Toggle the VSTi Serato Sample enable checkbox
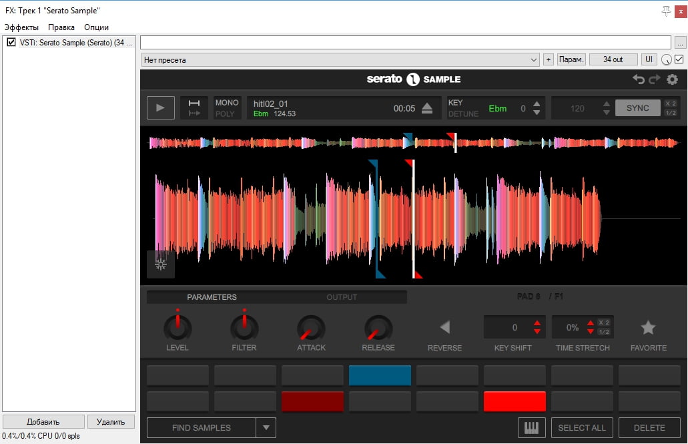 coord(11,43)
